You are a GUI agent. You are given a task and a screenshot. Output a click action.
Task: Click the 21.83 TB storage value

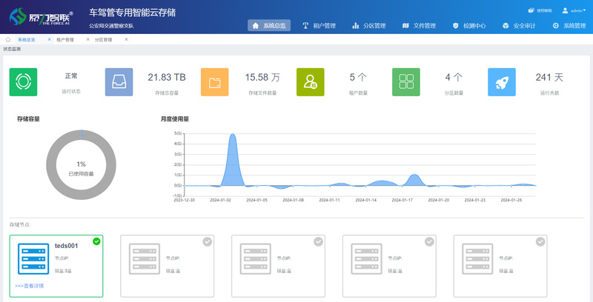pyautogui.click(x=167, y=78)
